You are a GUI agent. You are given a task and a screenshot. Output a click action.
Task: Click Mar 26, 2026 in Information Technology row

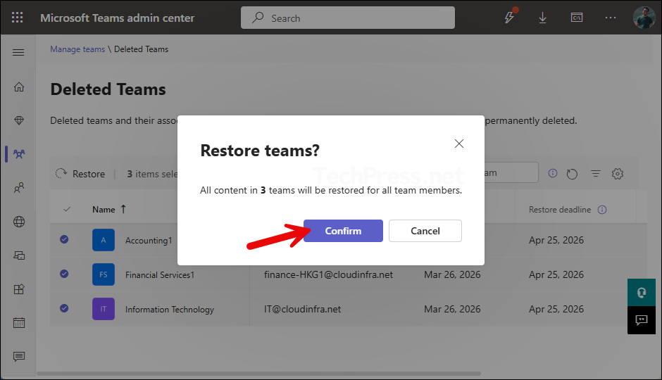(452, 309)
